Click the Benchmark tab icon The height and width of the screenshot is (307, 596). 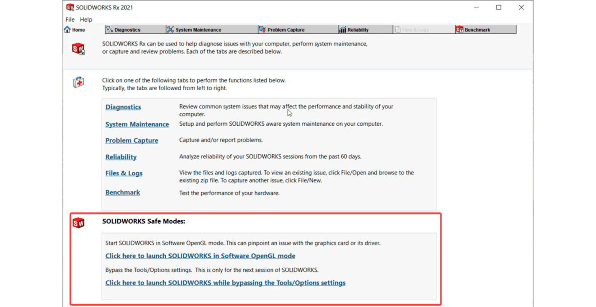point(460,30)
